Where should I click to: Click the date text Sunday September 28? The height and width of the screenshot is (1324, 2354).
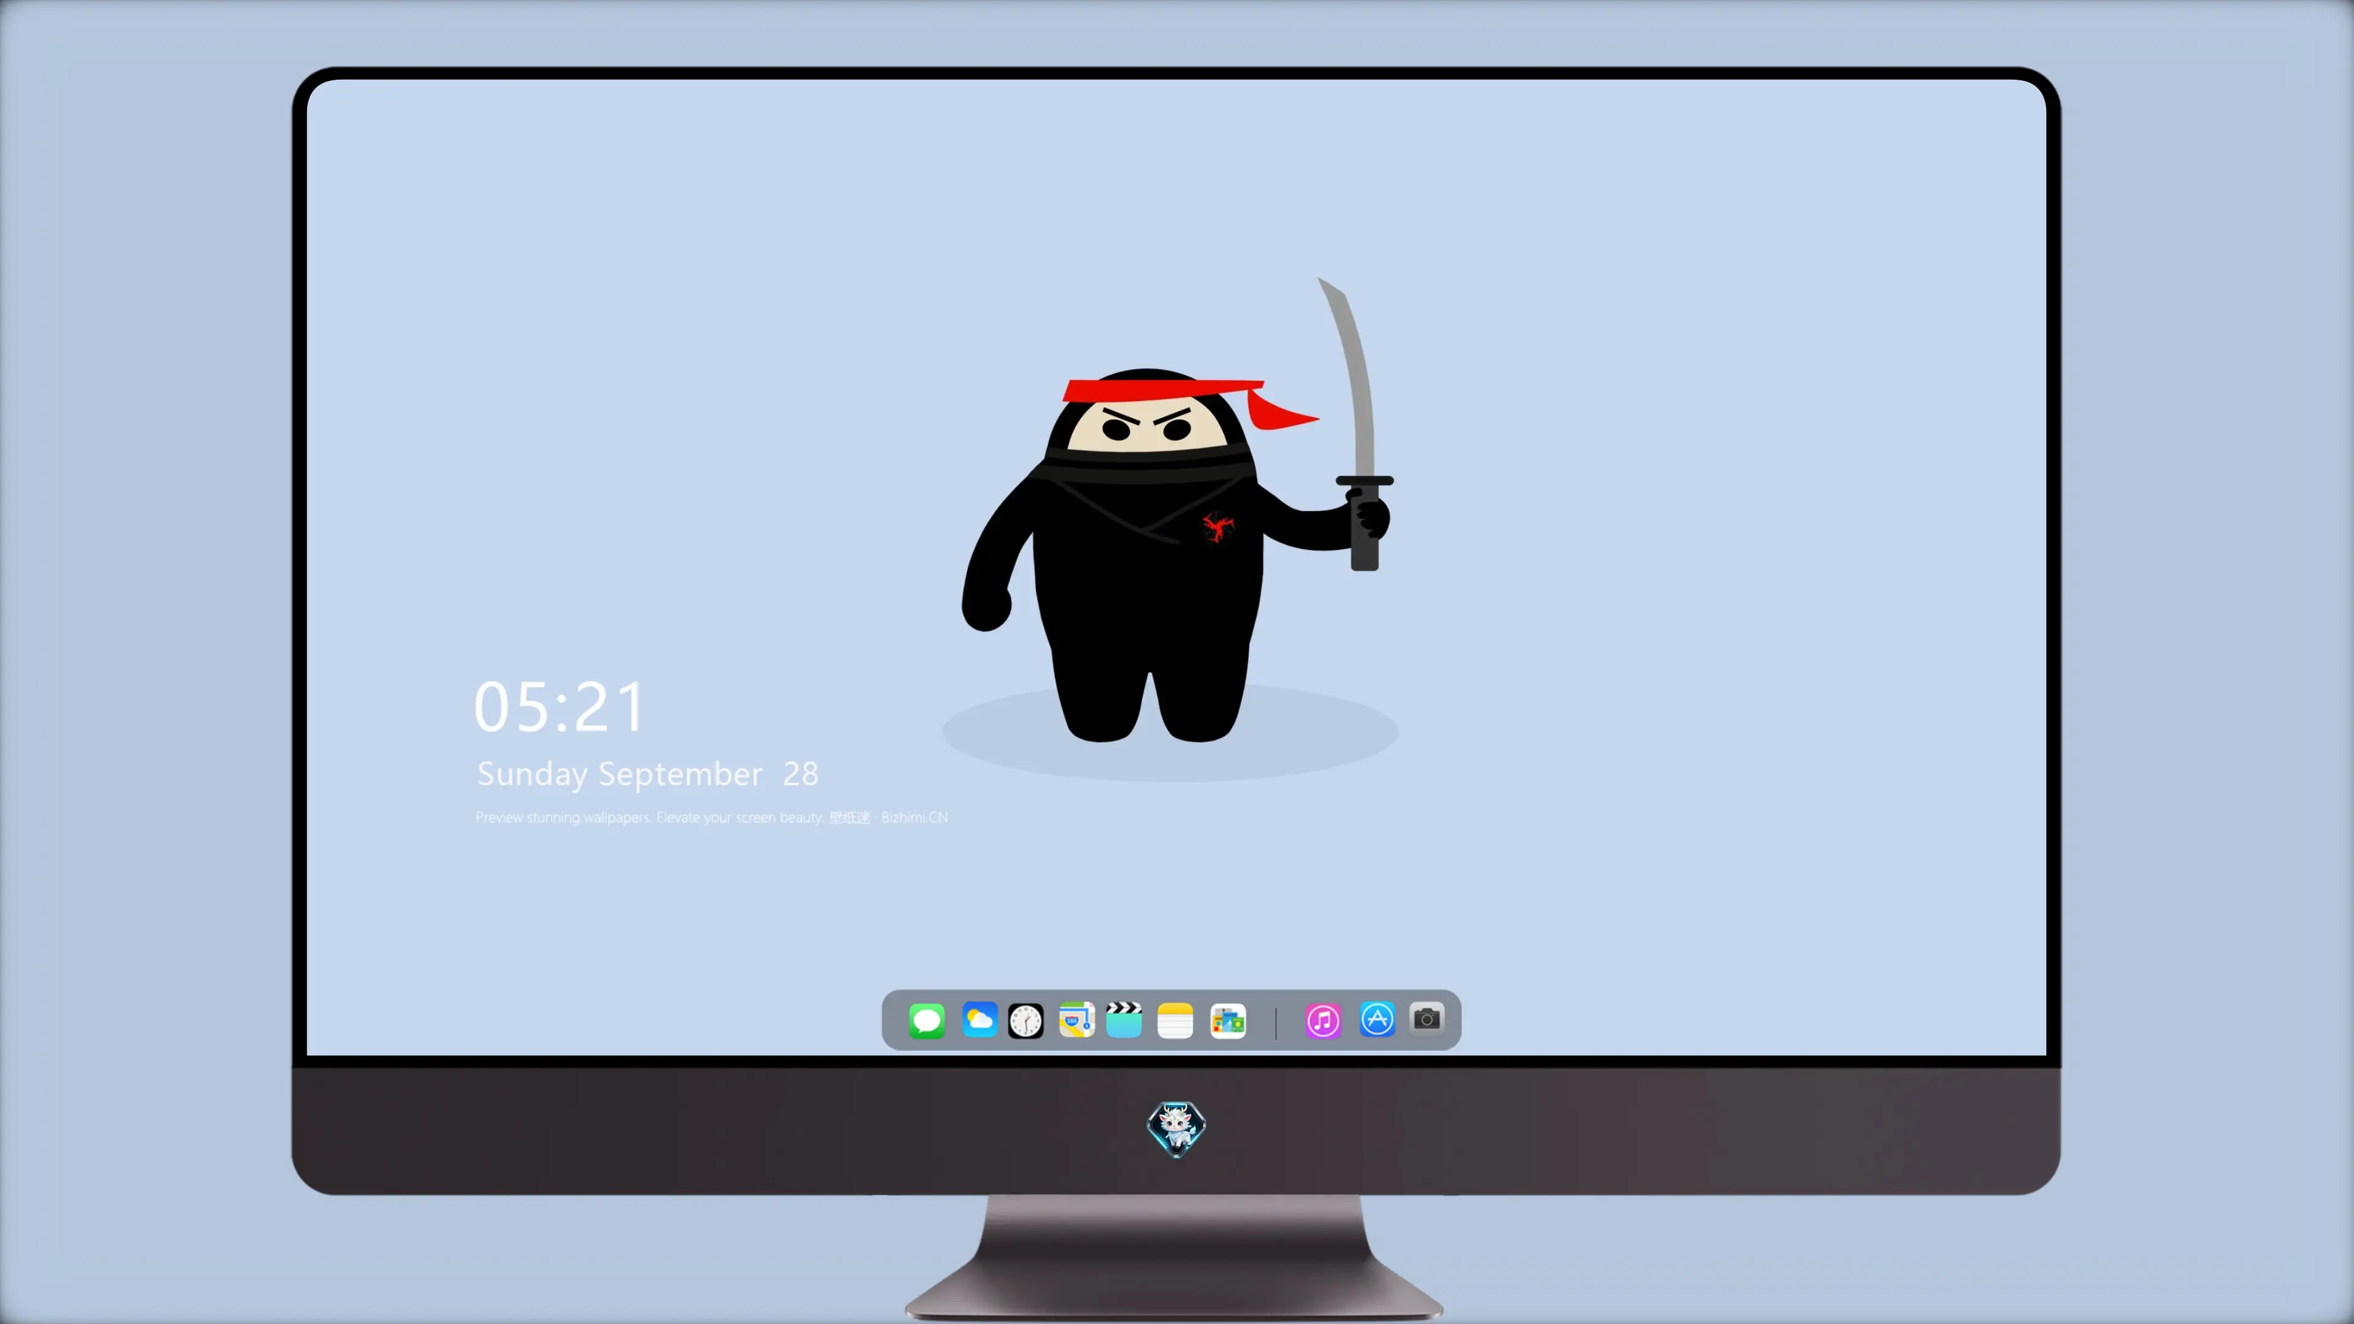(647, 774)
